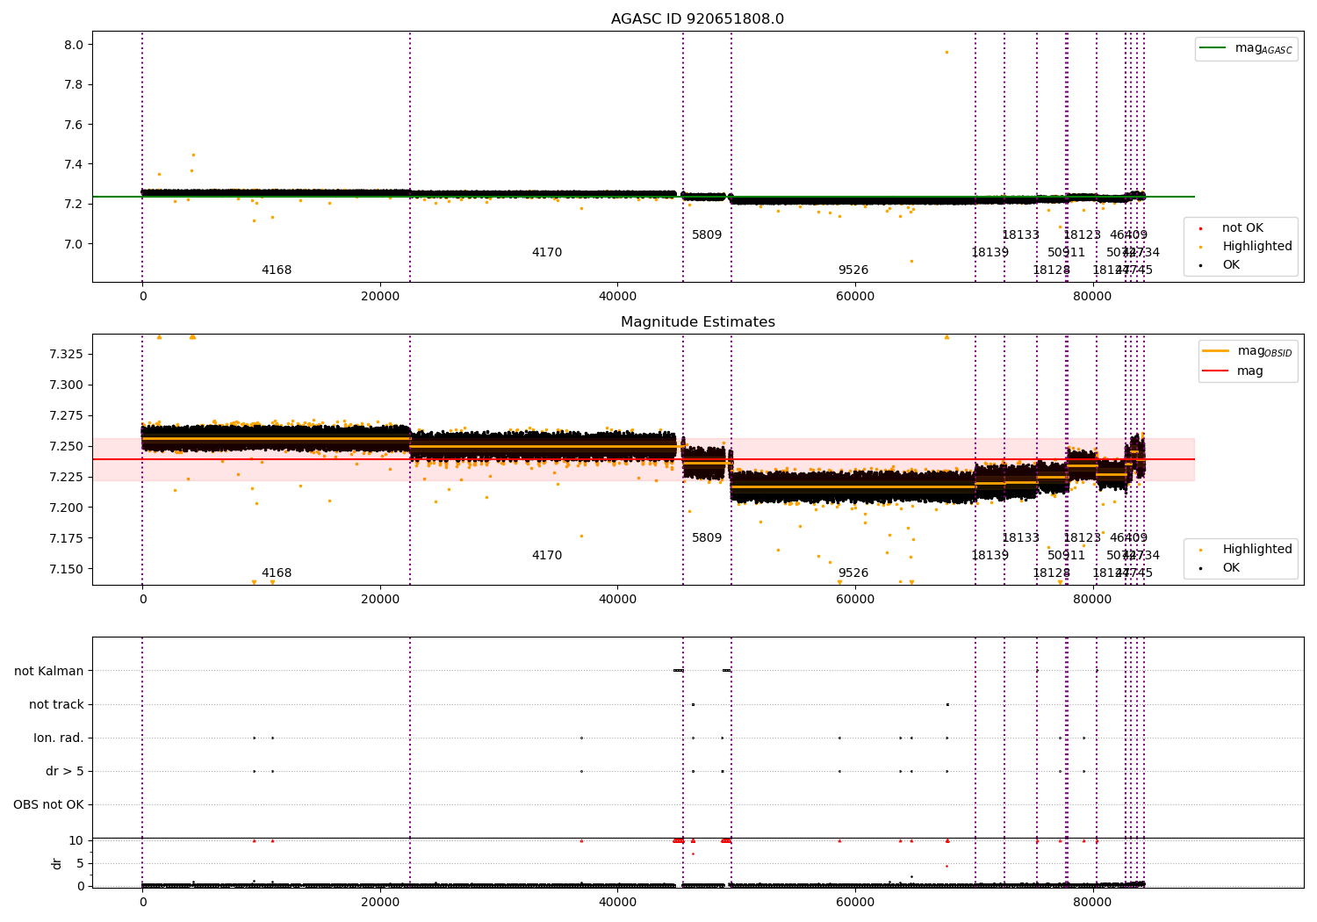Click the '7.275' y-axis tick label
1317x922 pixels.
(67, 415)
